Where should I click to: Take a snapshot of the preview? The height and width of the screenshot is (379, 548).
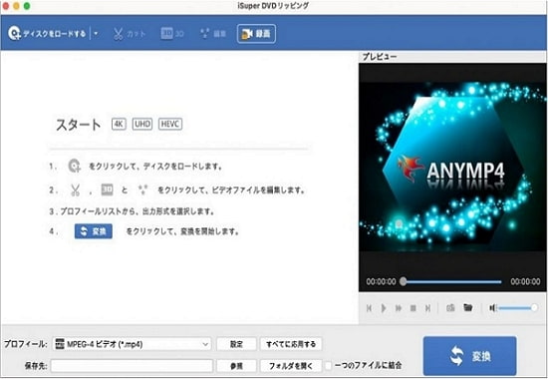450,307
